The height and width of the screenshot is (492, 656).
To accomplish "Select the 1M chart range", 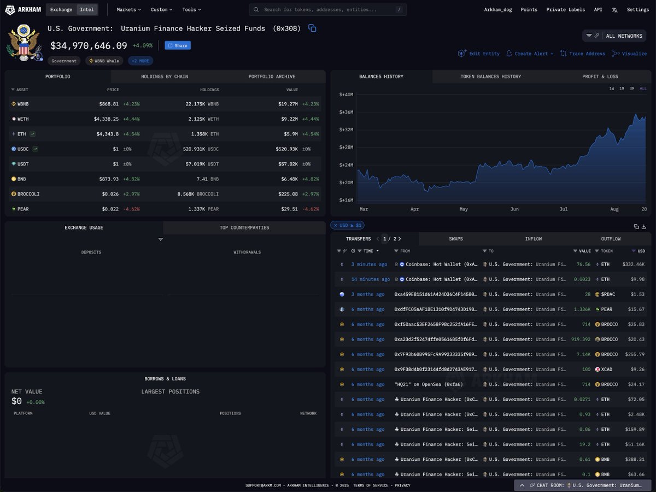I will 622,89.
